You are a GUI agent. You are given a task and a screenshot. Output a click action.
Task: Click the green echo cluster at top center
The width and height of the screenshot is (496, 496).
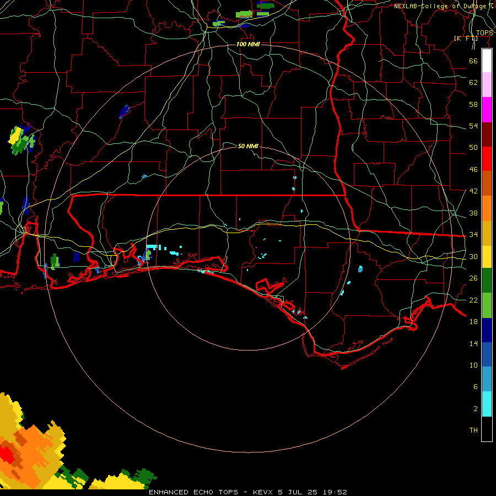tap(244, 14)
